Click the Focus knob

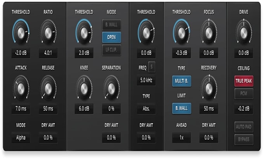click(x=209, y=32)
